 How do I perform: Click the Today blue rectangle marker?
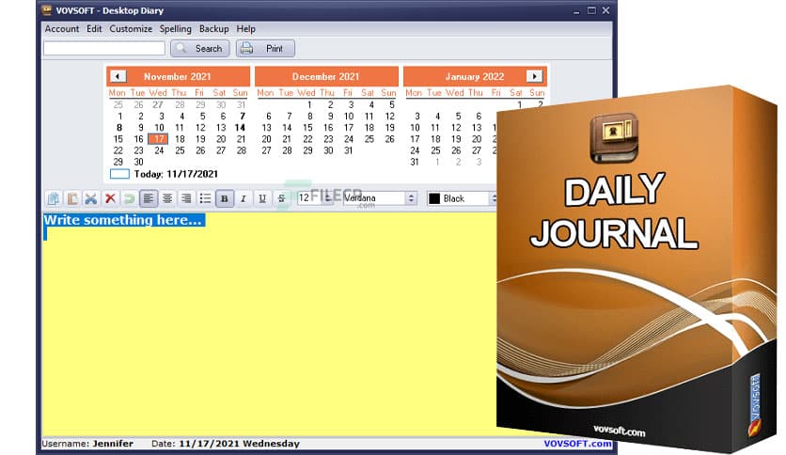119,174
